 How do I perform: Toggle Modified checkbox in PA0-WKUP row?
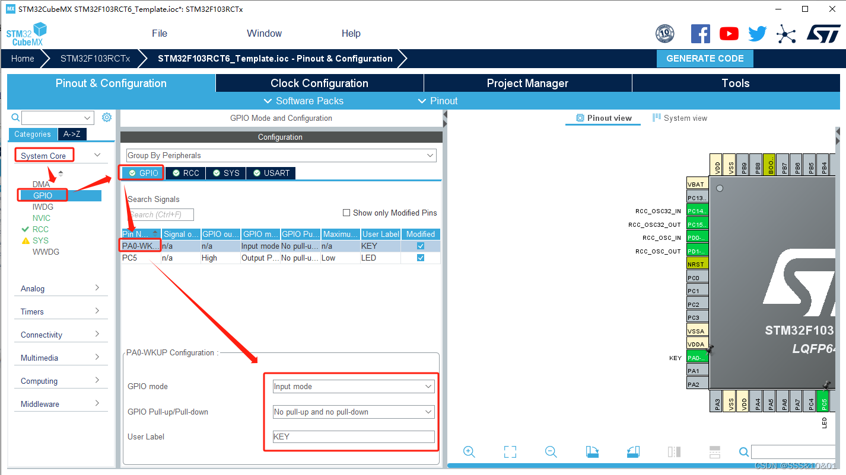point(421,246)
